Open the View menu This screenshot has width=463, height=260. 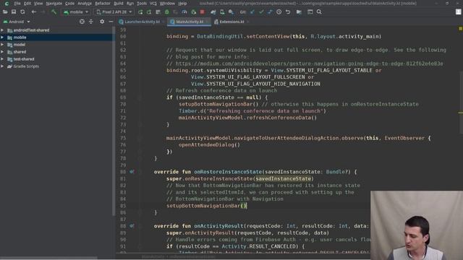pyautogui.click(x=38, y=4)
